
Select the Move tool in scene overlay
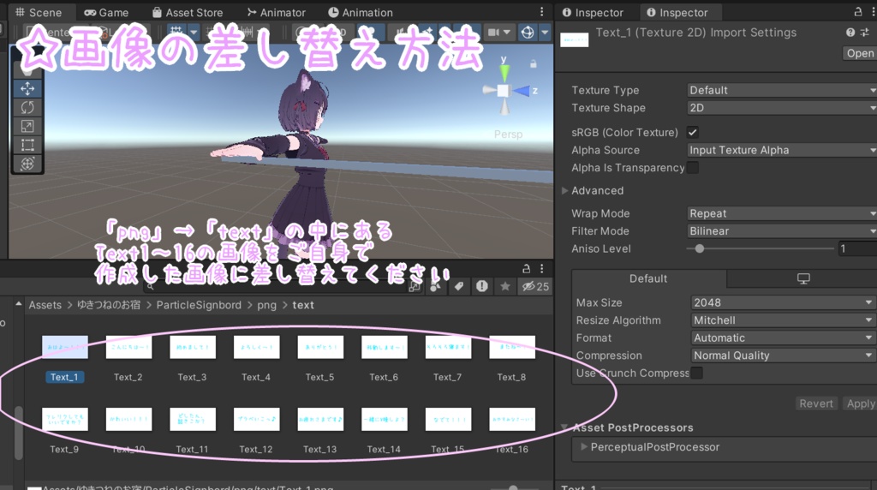(27, 88)
